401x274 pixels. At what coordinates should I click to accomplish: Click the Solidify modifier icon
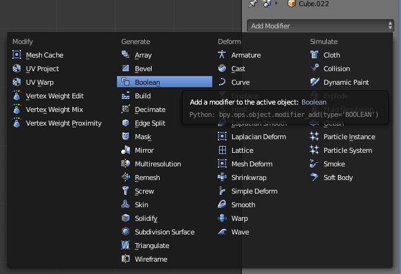[125, 218]
